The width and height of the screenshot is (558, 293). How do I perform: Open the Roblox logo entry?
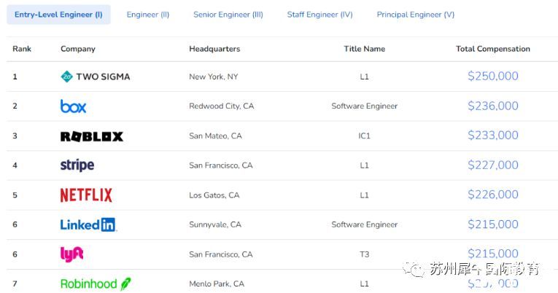coord(92,136)
